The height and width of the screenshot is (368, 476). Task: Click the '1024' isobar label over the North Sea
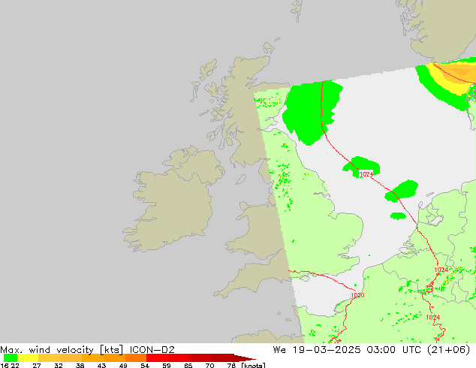tap(366, 174)
